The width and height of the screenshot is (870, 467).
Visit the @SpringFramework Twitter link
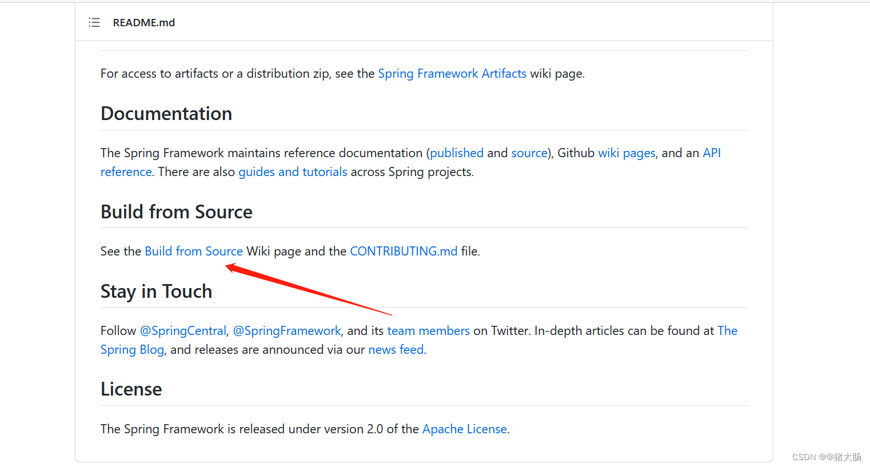287,331
